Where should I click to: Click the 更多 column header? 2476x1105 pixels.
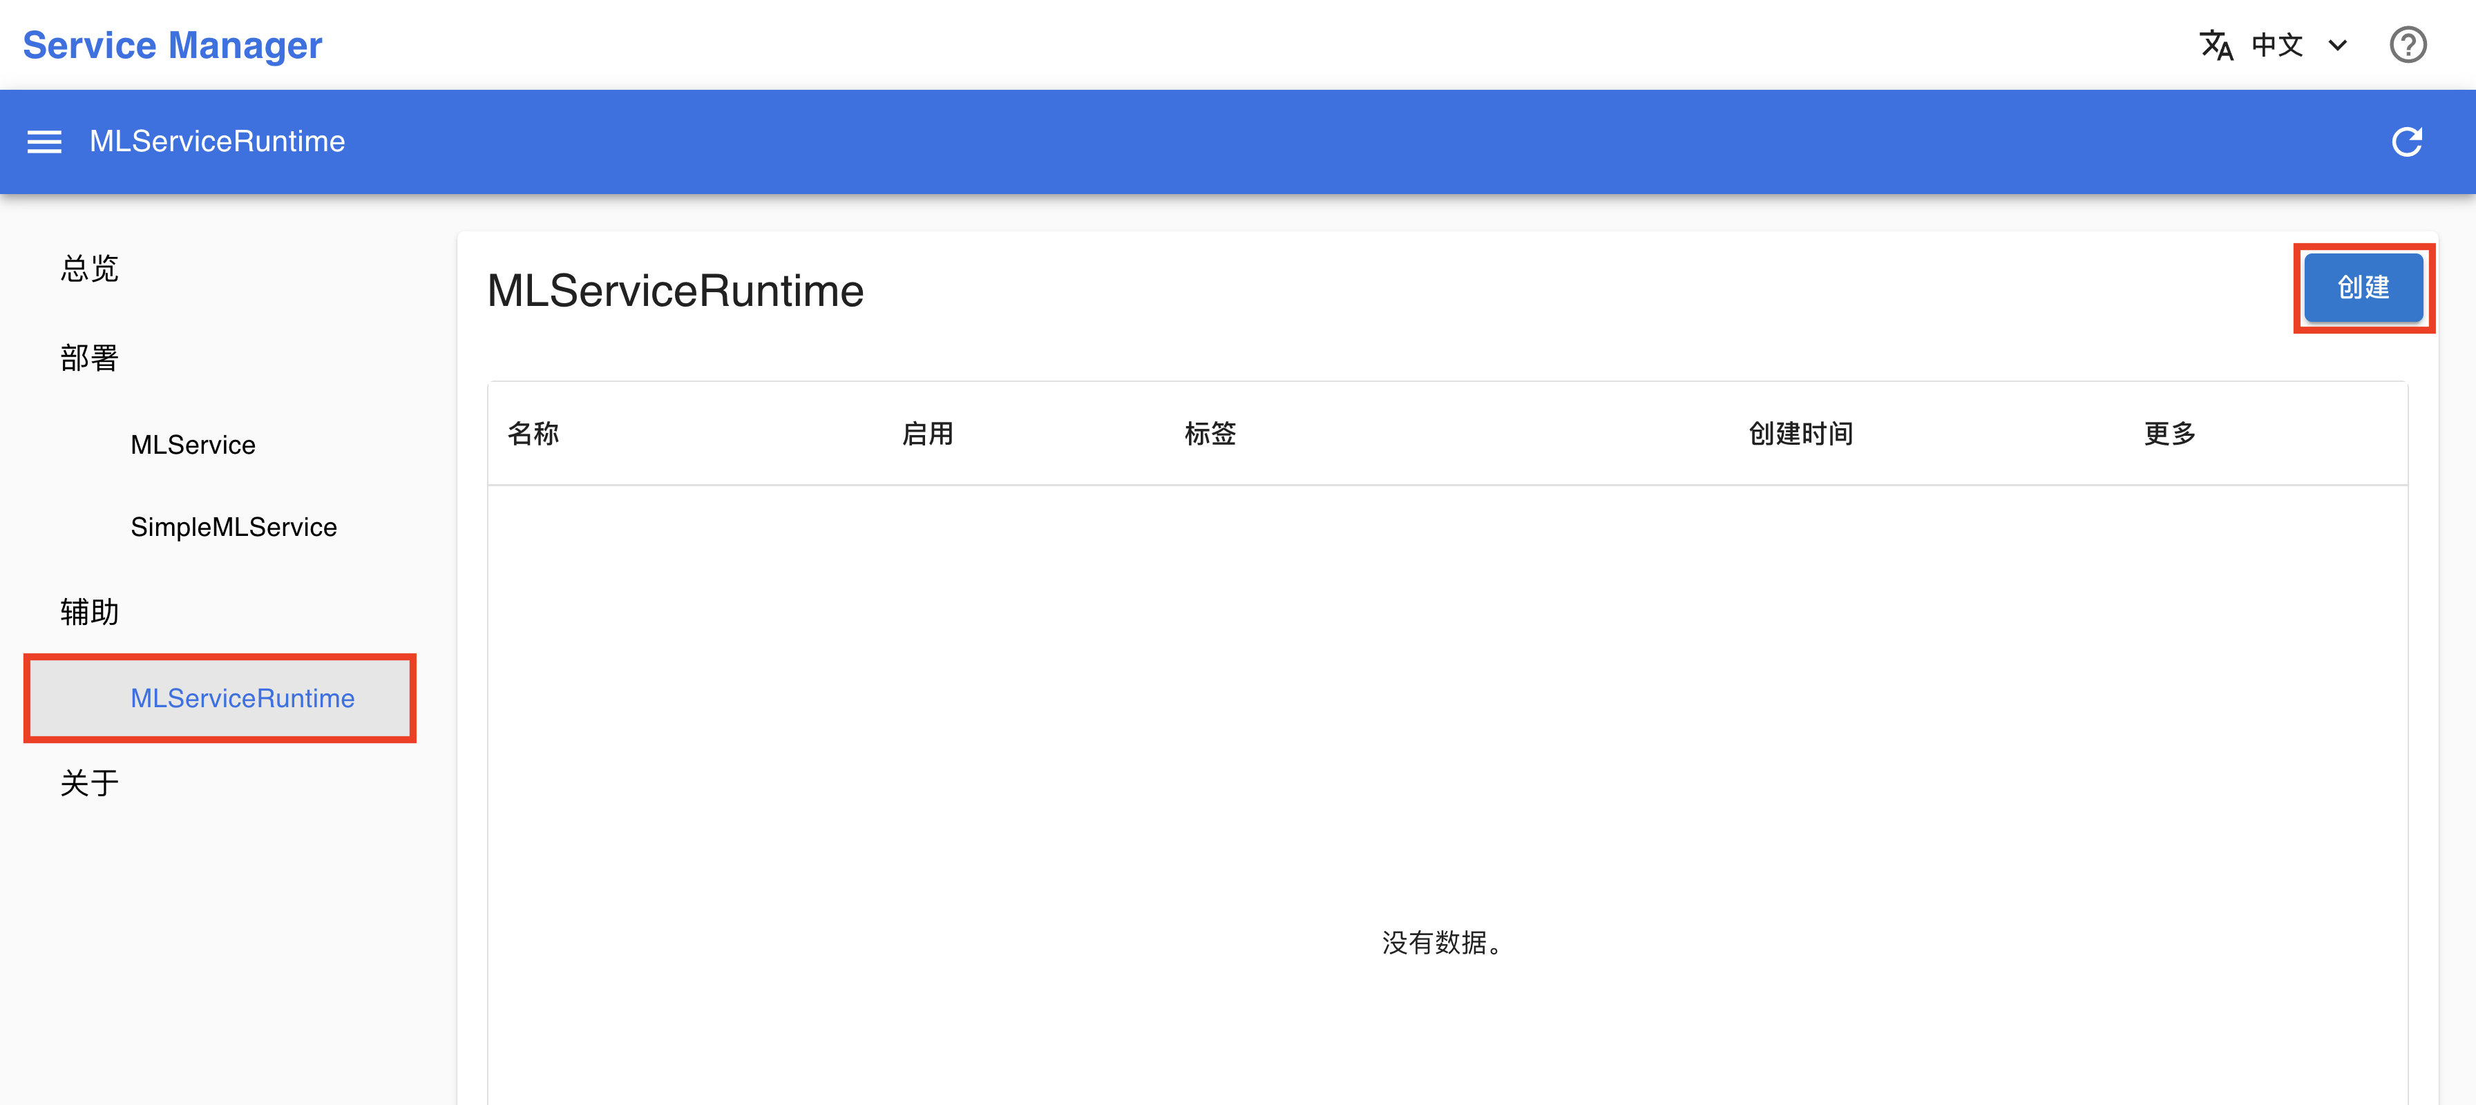[2169, 433]
